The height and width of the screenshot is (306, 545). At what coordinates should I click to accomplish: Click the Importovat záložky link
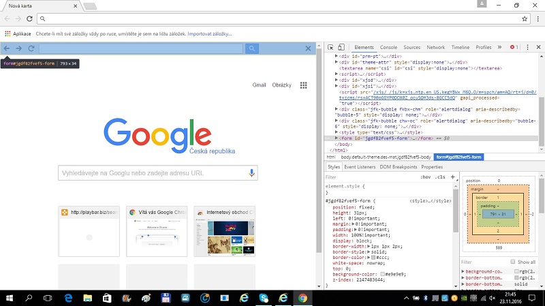pyautogui.click(x=211, y=33)
